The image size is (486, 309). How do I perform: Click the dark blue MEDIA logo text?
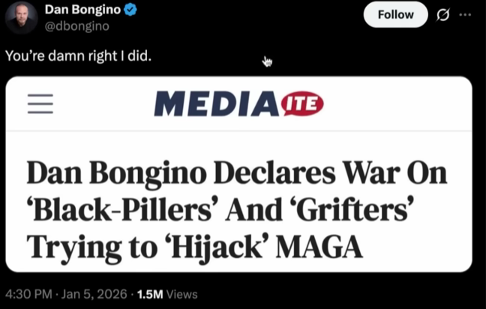pos(216,103)
